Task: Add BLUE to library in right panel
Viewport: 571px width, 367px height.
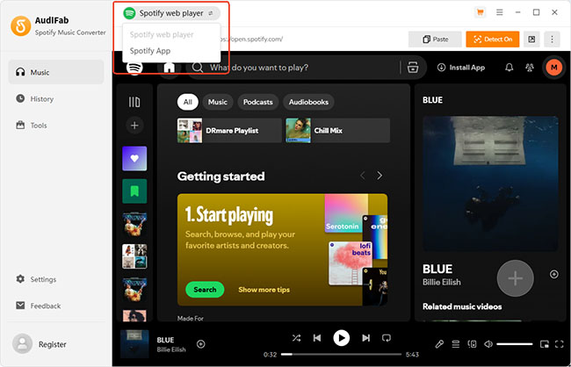Action: [554, 274]
